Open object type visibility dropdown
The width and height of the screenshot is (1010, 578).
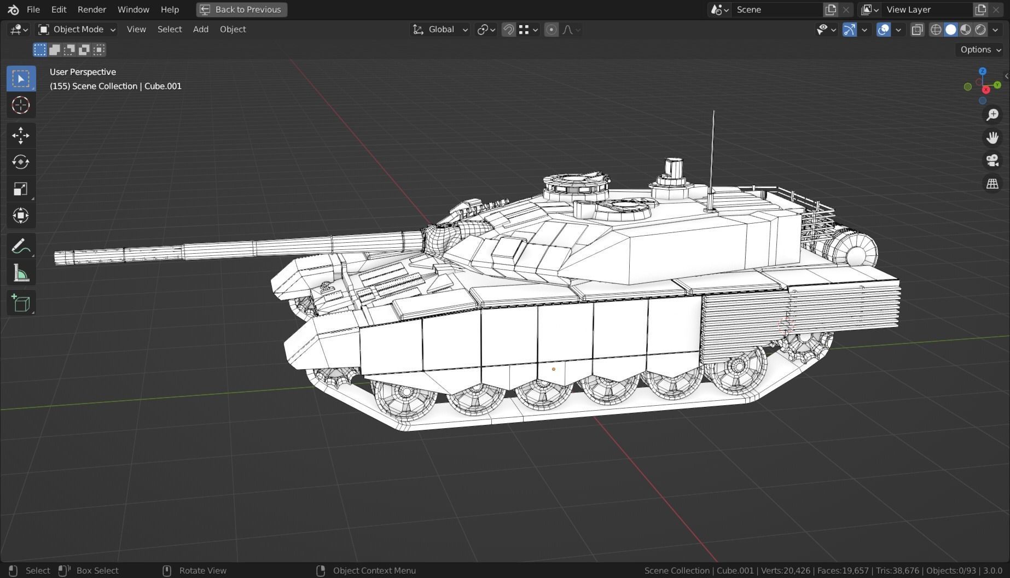[x=826, y=30]
